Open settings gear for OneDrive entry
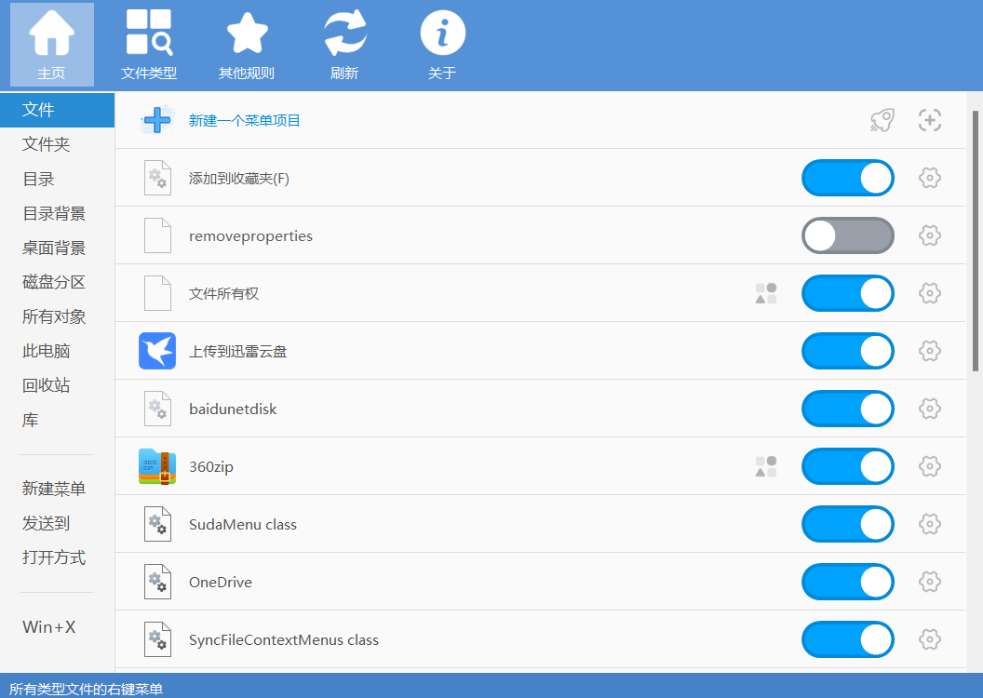The height and width of the screenshot is (698, 983). coord(929,582)
